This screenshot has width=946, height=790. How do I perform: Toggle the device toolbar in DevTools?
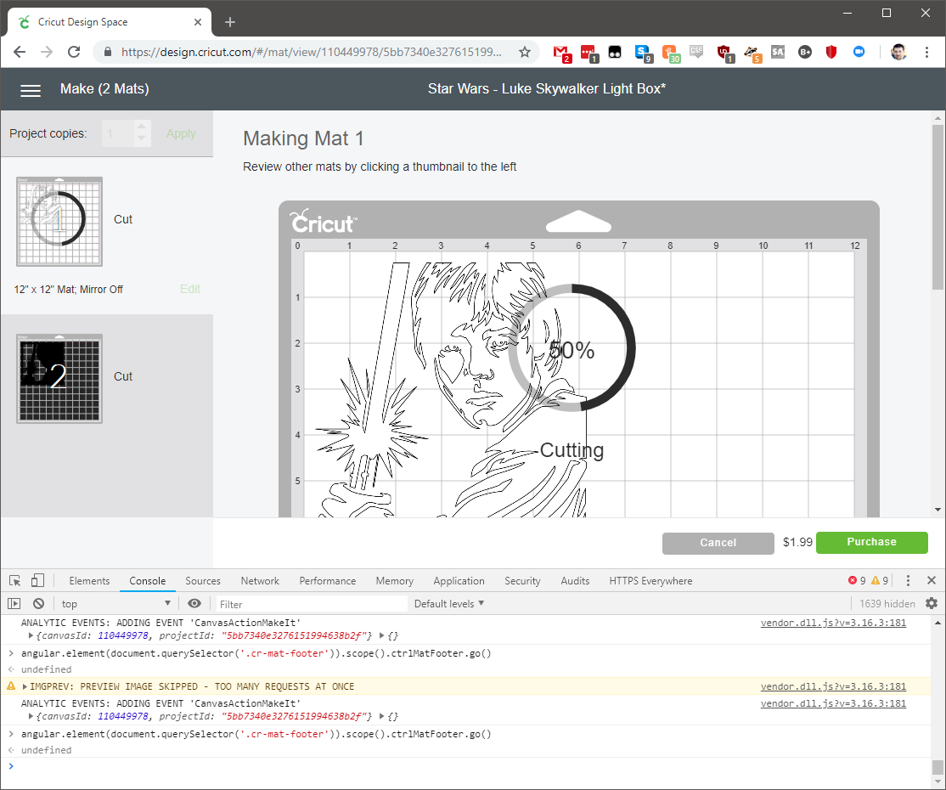click(x=37, y=581)
